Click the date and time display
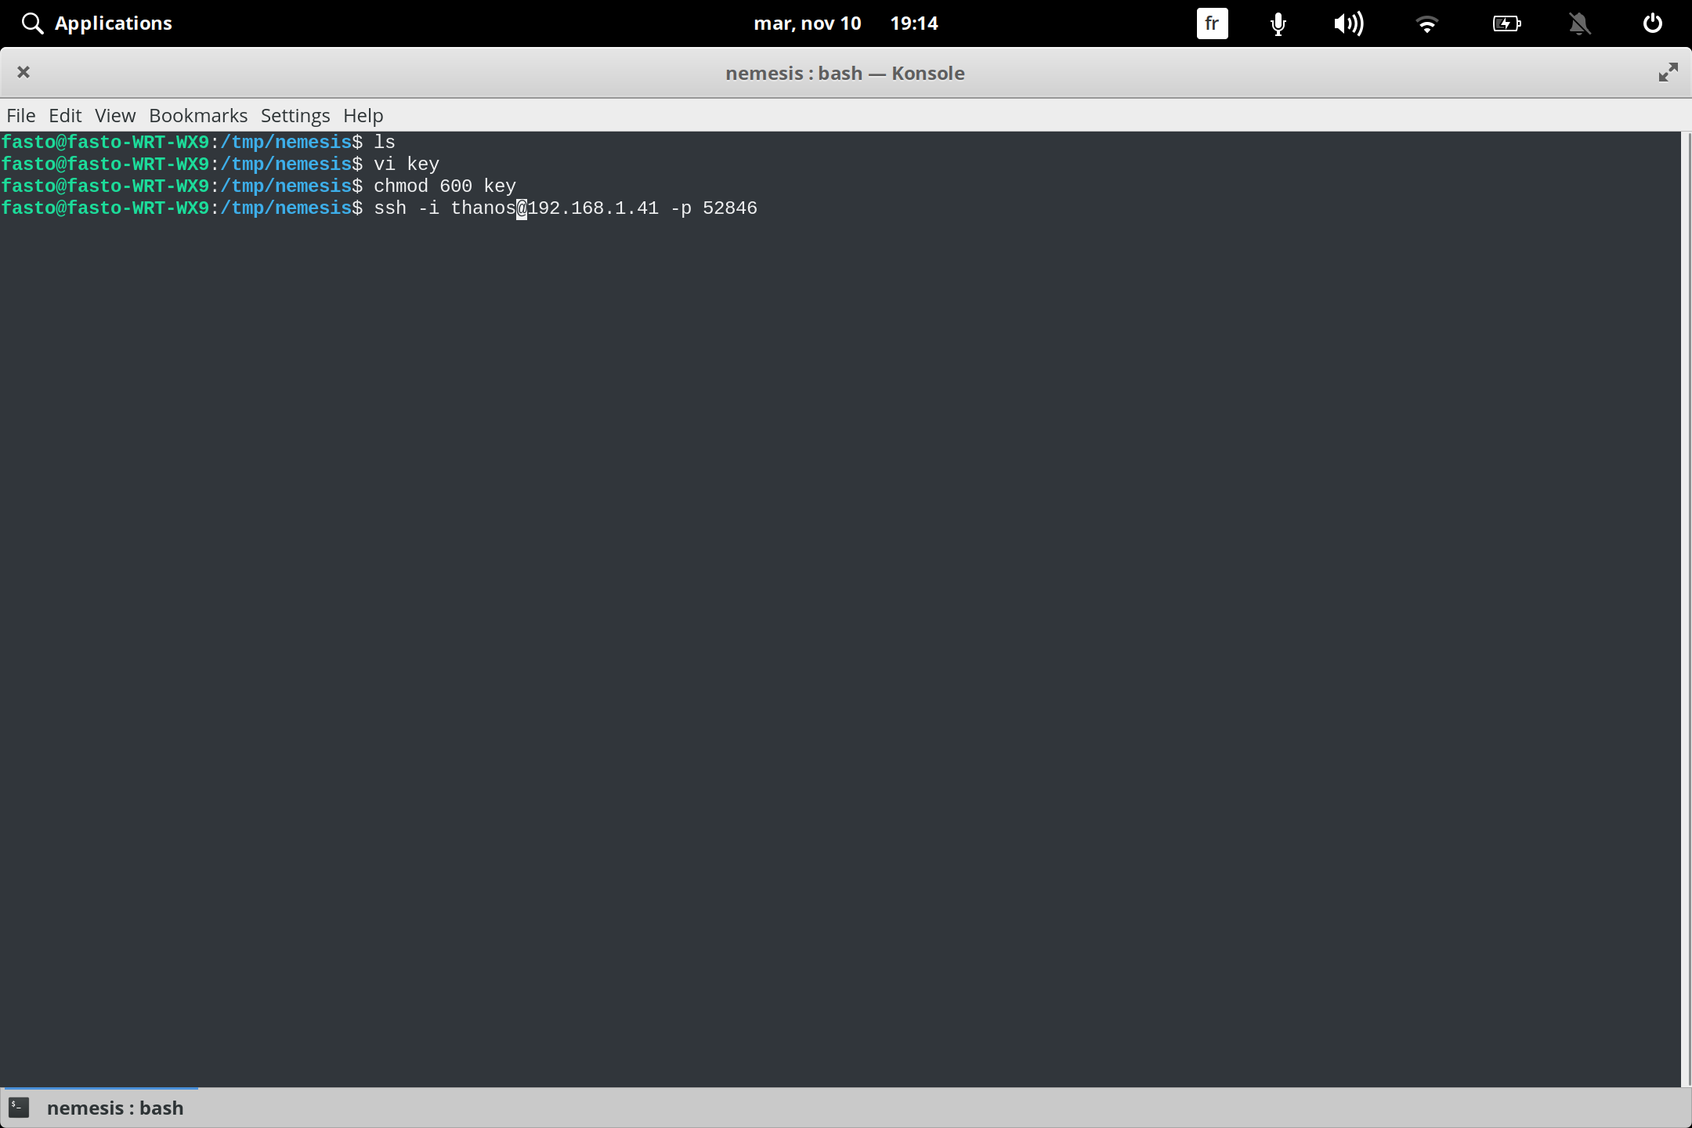This screenshot has height=1128, width=1692. [x=846, y=23]
